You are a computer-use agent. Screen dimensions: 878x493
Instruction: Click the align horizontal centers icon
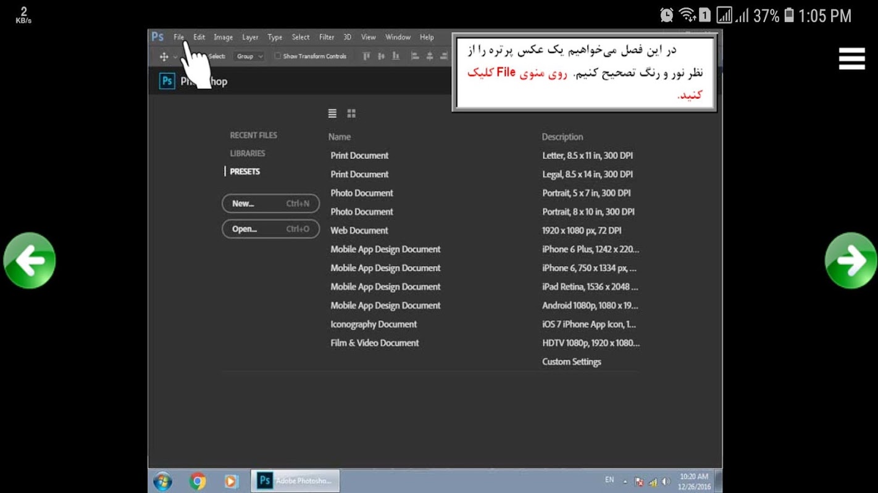[x=430, y=56]
